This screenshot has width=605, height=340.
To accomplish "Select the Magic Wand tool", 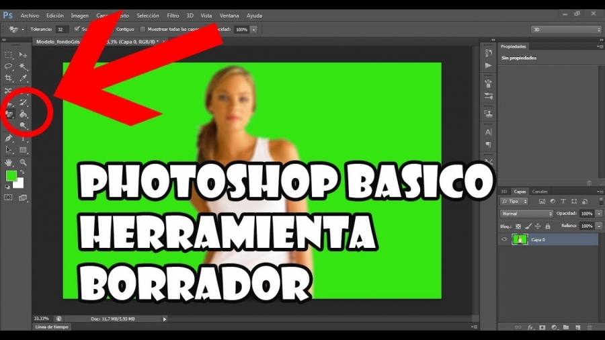I will pyautogui.click(x=23, y=67).
